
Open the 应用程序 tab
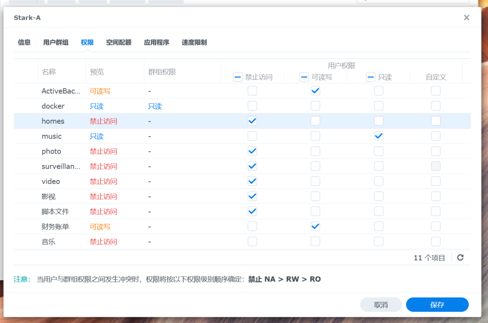coord(157,43)
